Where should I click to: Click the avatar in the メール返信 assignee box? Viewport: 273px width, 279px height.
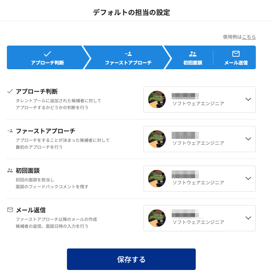[x=157, y=218]
